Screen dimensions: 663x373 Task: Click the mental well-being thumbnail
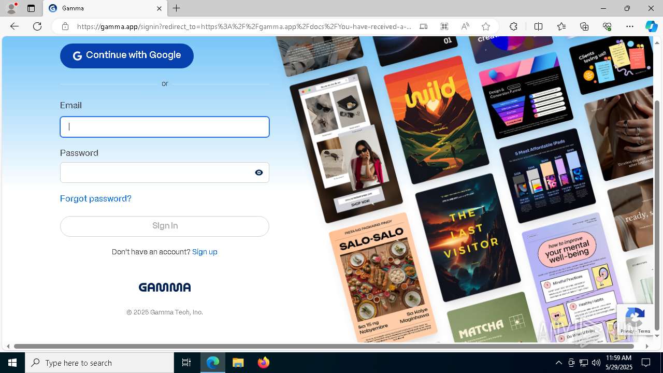(x=575, y=277)
